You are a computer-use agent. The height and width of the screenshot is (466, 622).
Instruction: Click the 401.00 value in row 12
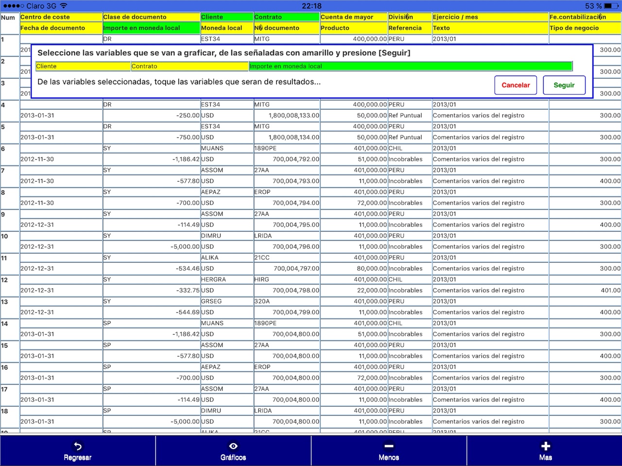tap(610, 291)
